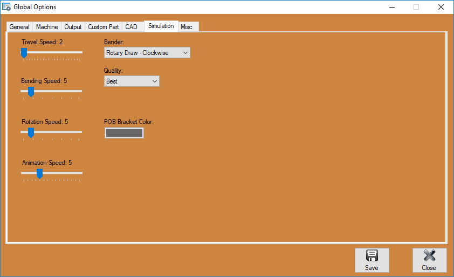The height and width of the screenshot is (277, 454).
Task: Minimize the Global Options window
Action: (x=391, y=7)
